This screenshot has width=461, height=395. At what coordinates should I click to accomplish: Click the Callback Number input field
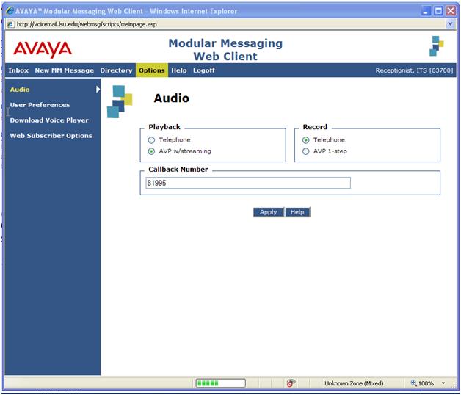pos(248,183)
